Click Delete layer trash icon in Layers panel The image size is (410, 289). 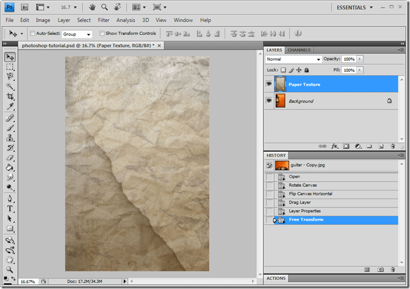coord(392,146)
